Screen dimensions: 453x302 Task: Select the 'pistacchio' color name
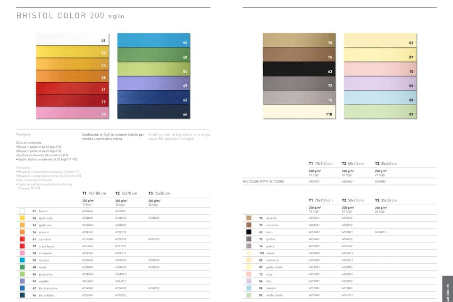(x=46, y=274)
